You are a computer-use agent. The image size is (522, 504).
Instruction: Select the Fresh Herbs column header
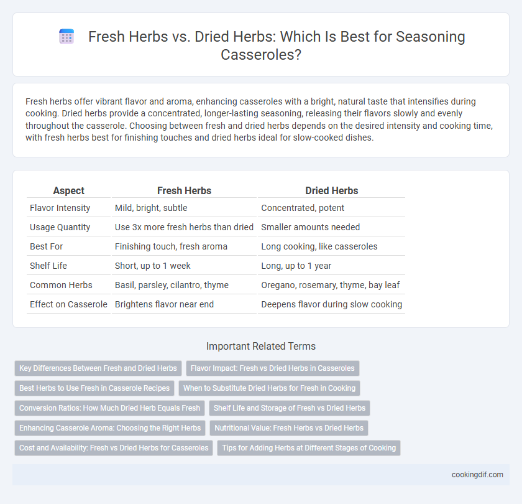pos(184,190)
